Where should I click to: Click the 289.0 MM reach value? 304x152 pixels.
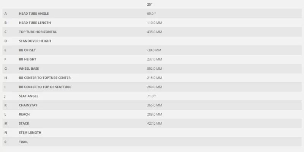[154, 114]
